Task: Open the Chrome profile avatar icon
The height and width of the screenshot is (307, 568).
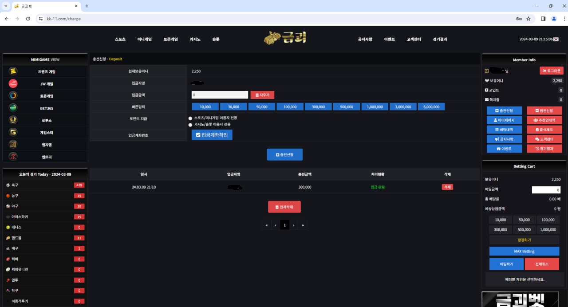Action: point(554,19)
